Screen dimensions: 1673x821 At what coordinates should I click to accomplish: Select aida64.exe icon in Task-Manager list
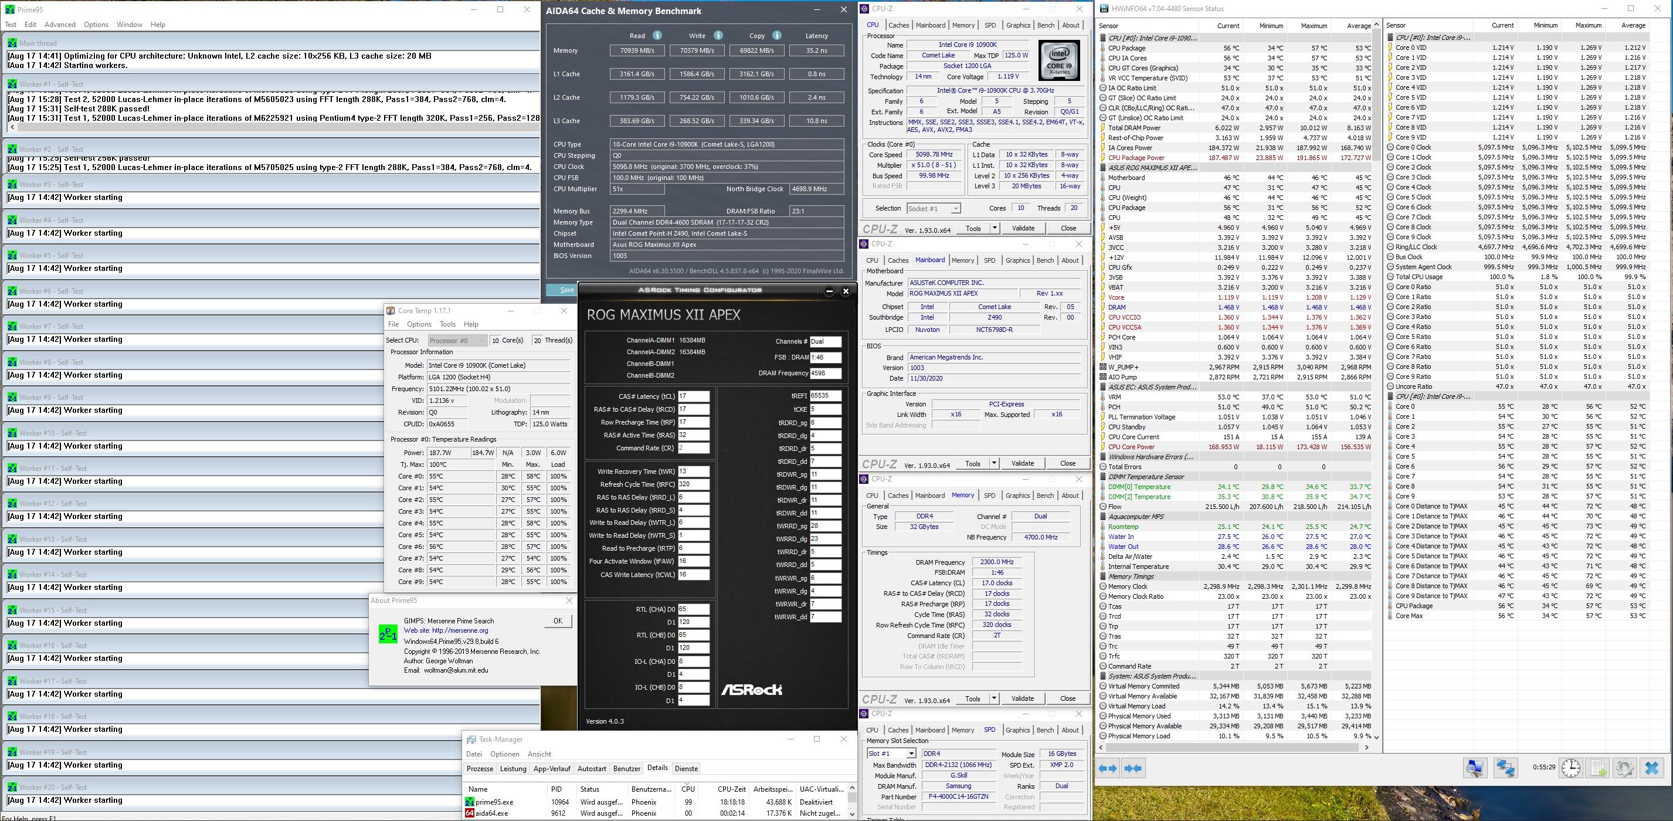pyautogui.click(x=470, y=813)
